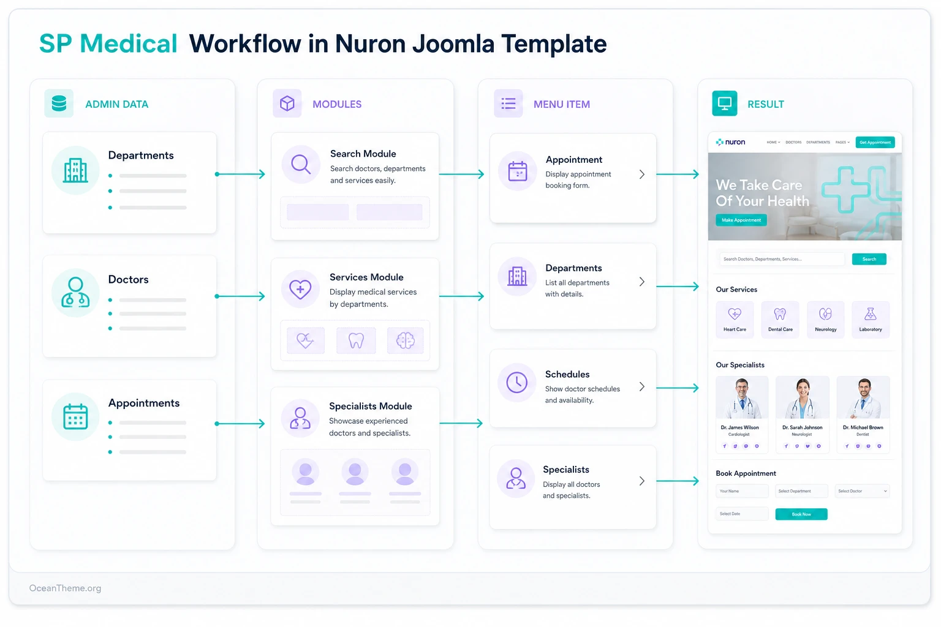
Task: Click the tooth icon in Services Module preview
Action: (356, 340)
